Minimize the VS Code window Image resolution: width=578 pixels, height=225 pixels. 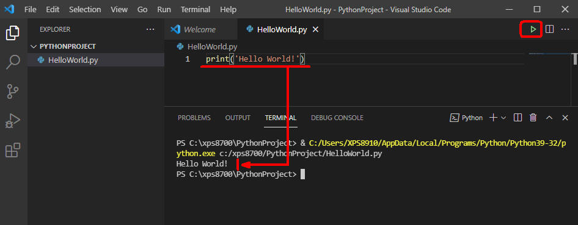509,9
